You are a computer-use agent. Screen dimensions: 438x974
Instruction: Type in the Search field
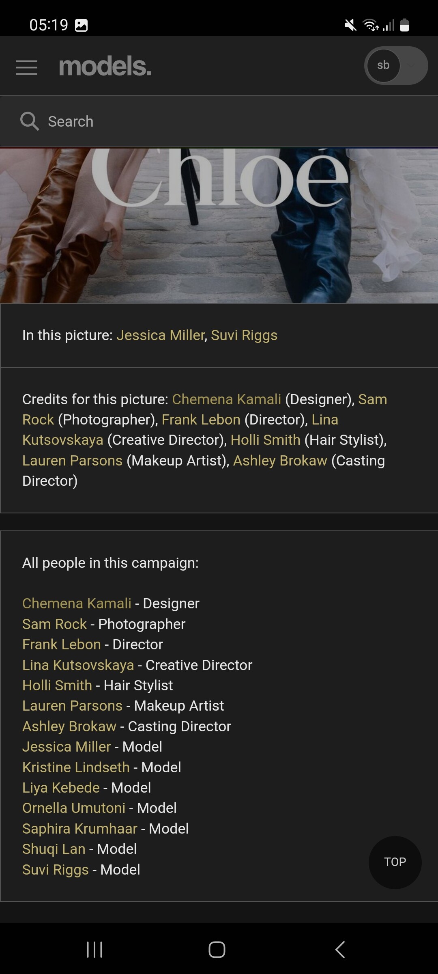pyautogui.click(x=227, y=121)
